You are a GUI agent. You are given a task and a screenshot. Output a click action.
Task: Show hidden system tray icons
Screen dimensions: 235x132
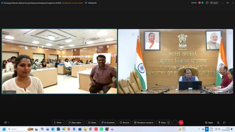[x=199, y=129]
